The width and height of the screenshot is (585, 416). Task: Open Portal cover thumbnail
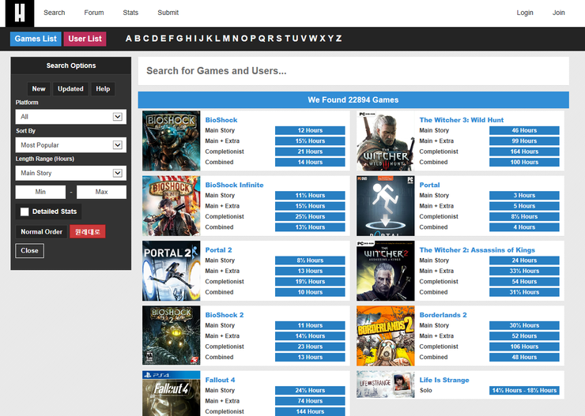point(386,206)
